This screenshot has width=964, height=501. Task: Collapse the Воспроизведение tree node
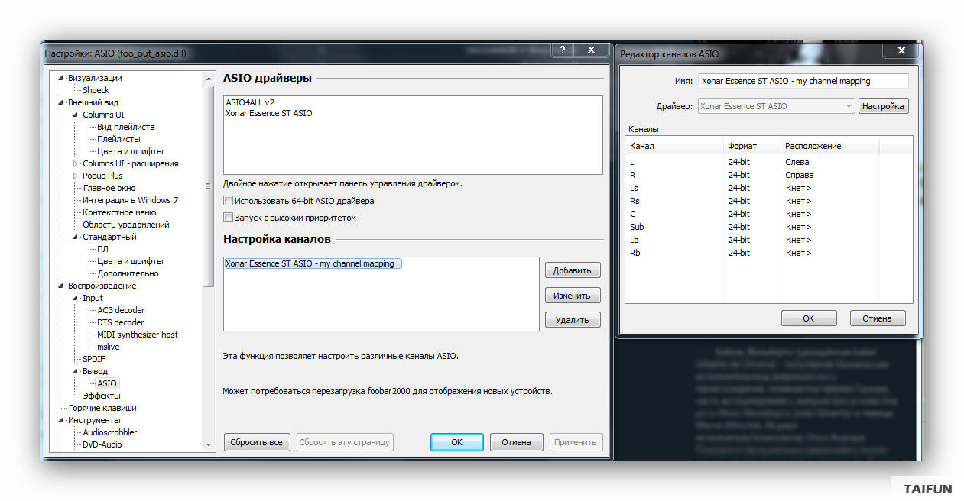click(x=61, y=286)
